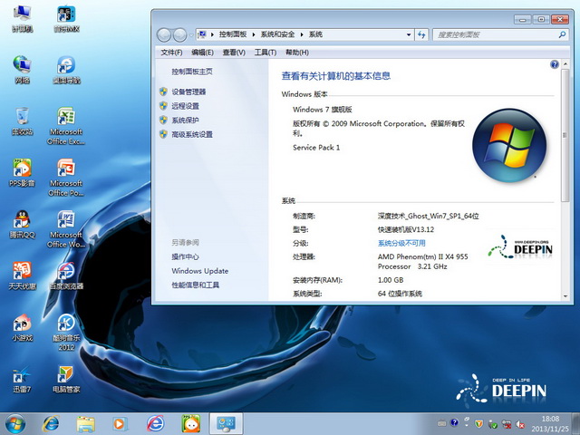Viewport: 580px width, 435px height.
Task: Click the blue question mark tray icon
Action: [454, 422]
